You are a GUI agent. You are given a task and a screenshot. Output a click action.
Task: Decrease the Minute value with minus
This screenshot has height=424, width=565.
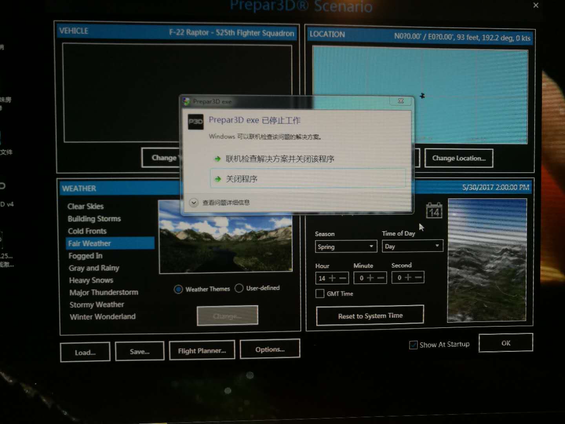(381, 278)
